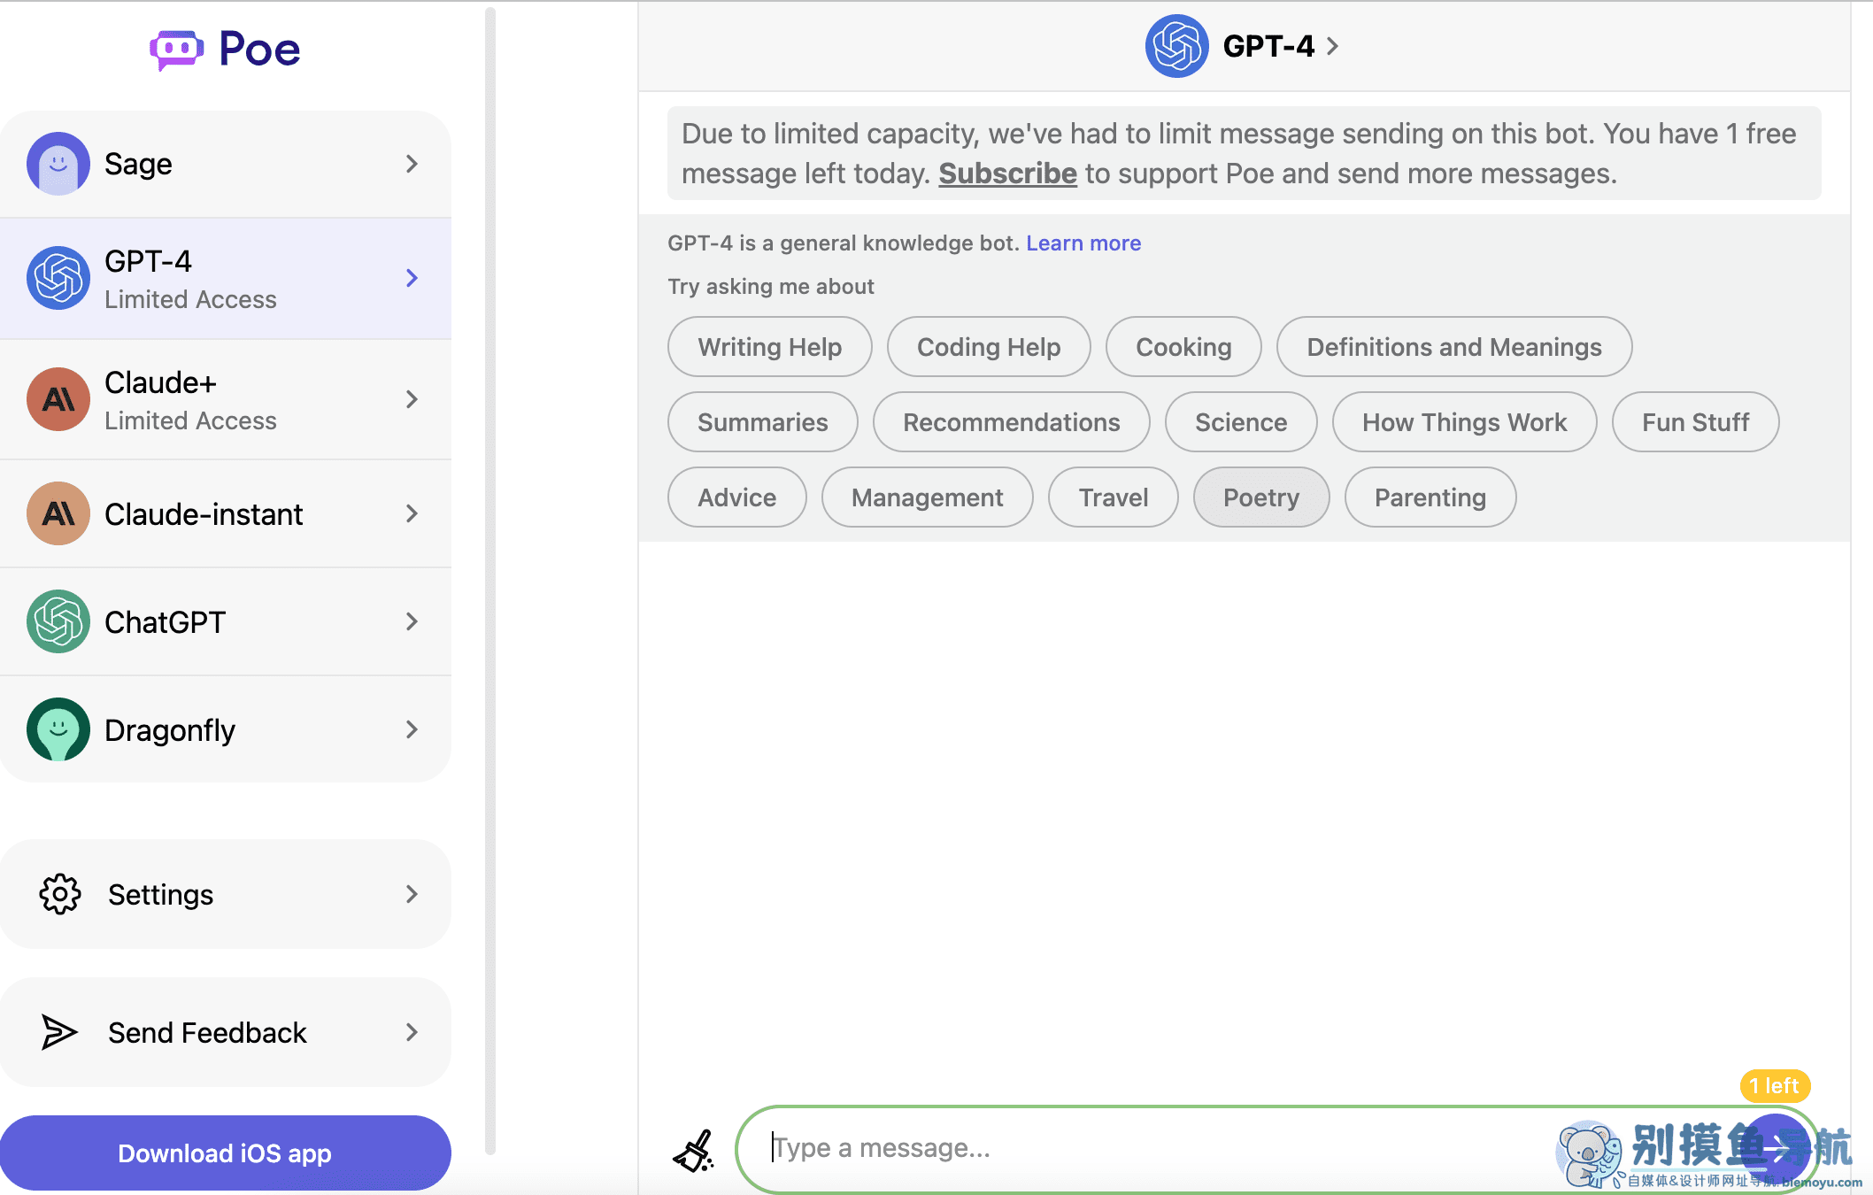Screen dimensions: 1873x1195
Task: Open the Learn more link
Action: click(1083, 243)
